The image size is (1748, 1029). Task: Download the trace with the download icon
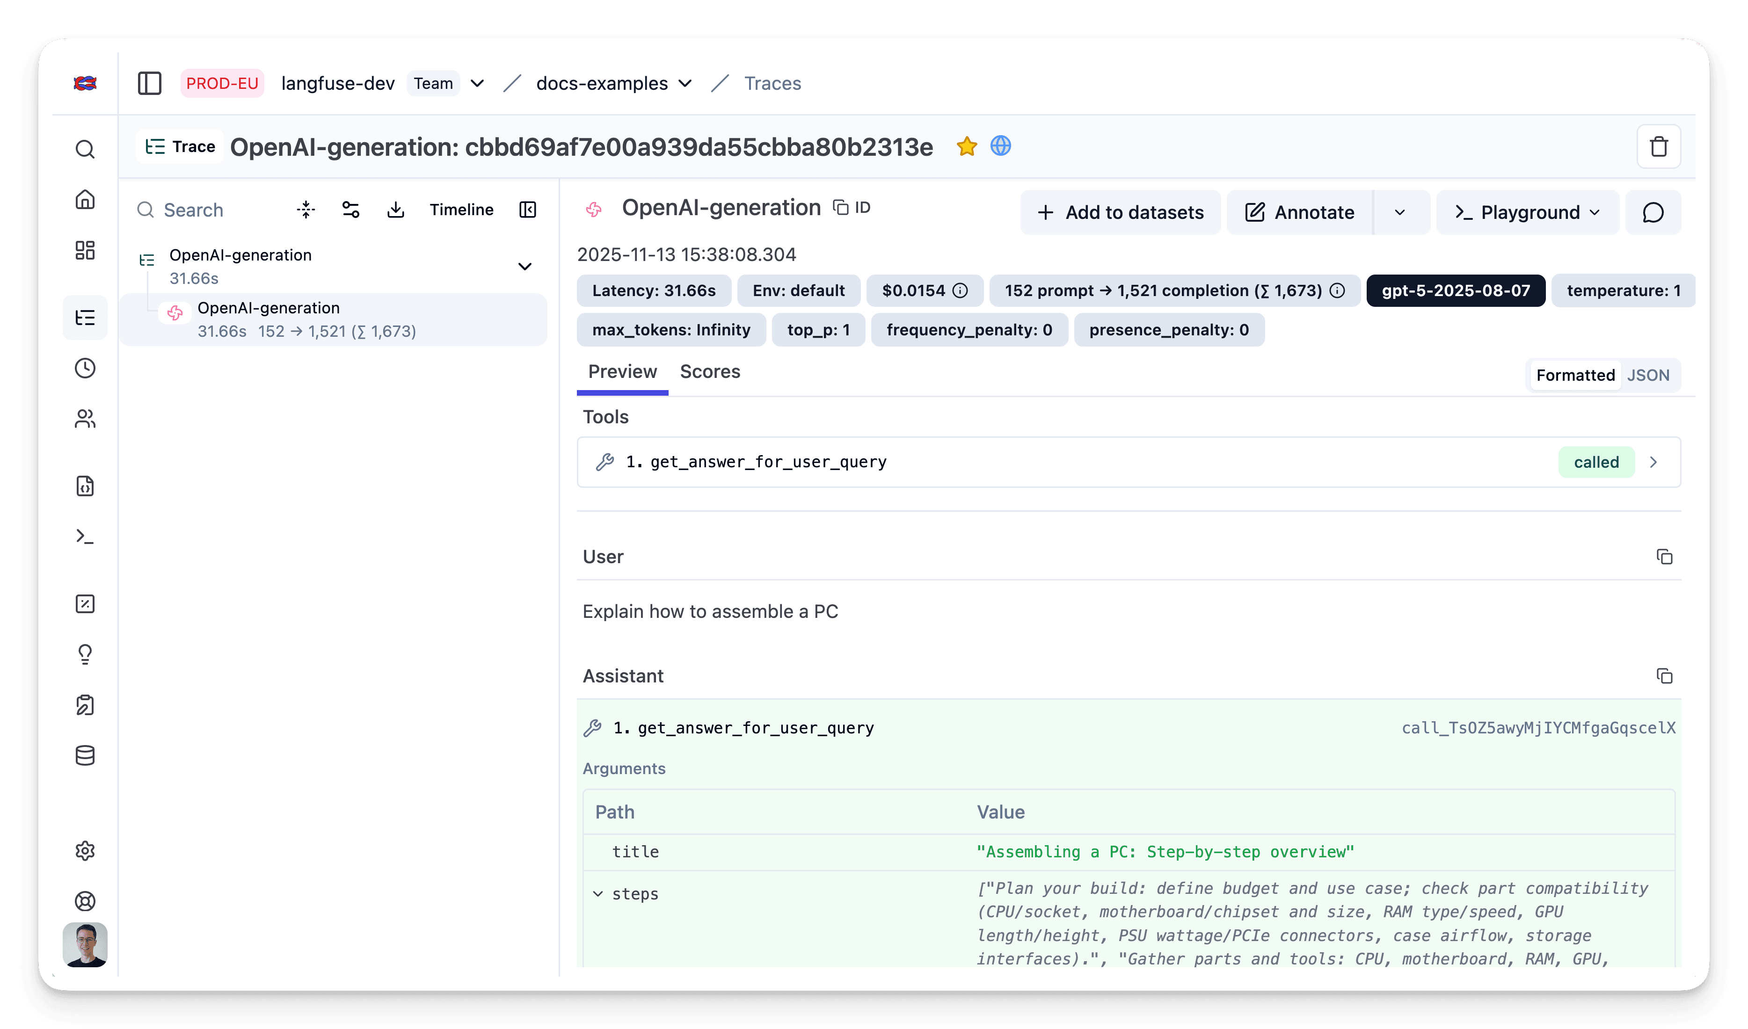395,210
